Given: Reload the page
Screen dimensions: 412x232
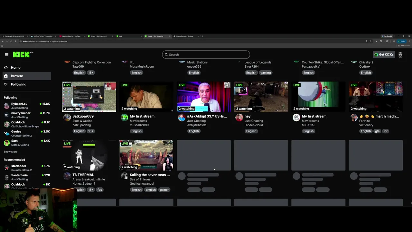Looking at the screenshot, I should pos(11,41).
